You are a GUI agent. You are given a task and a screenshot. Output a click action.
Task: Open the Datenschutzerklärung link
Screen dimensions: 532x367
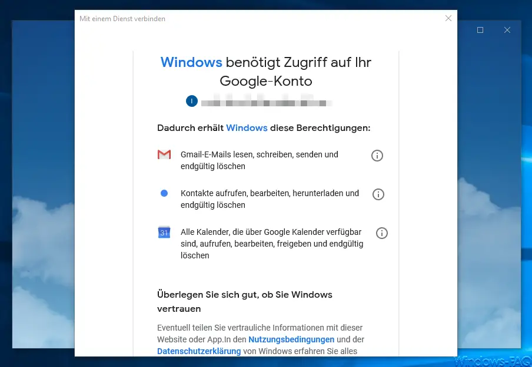click(199, 351)
